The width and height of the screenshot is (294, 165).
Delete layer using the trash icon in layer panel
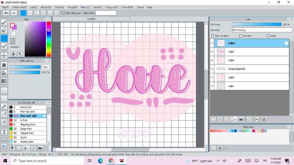click(264, 119)
